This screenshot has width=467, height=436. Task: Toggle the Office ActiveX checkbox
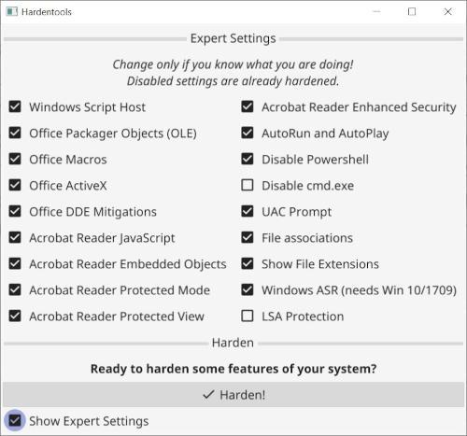[x=15, y=185]
